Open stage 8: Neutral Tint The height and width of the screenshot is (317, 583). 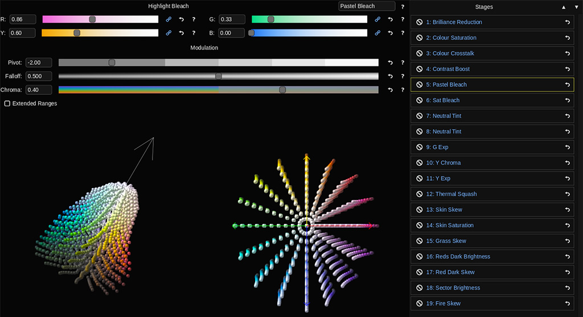click(x=492, y=131)
